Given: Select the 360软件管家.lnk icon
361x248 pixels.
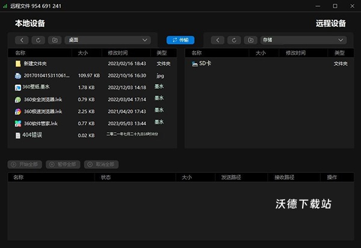Looking at the screenshot, I should (18, 124).
